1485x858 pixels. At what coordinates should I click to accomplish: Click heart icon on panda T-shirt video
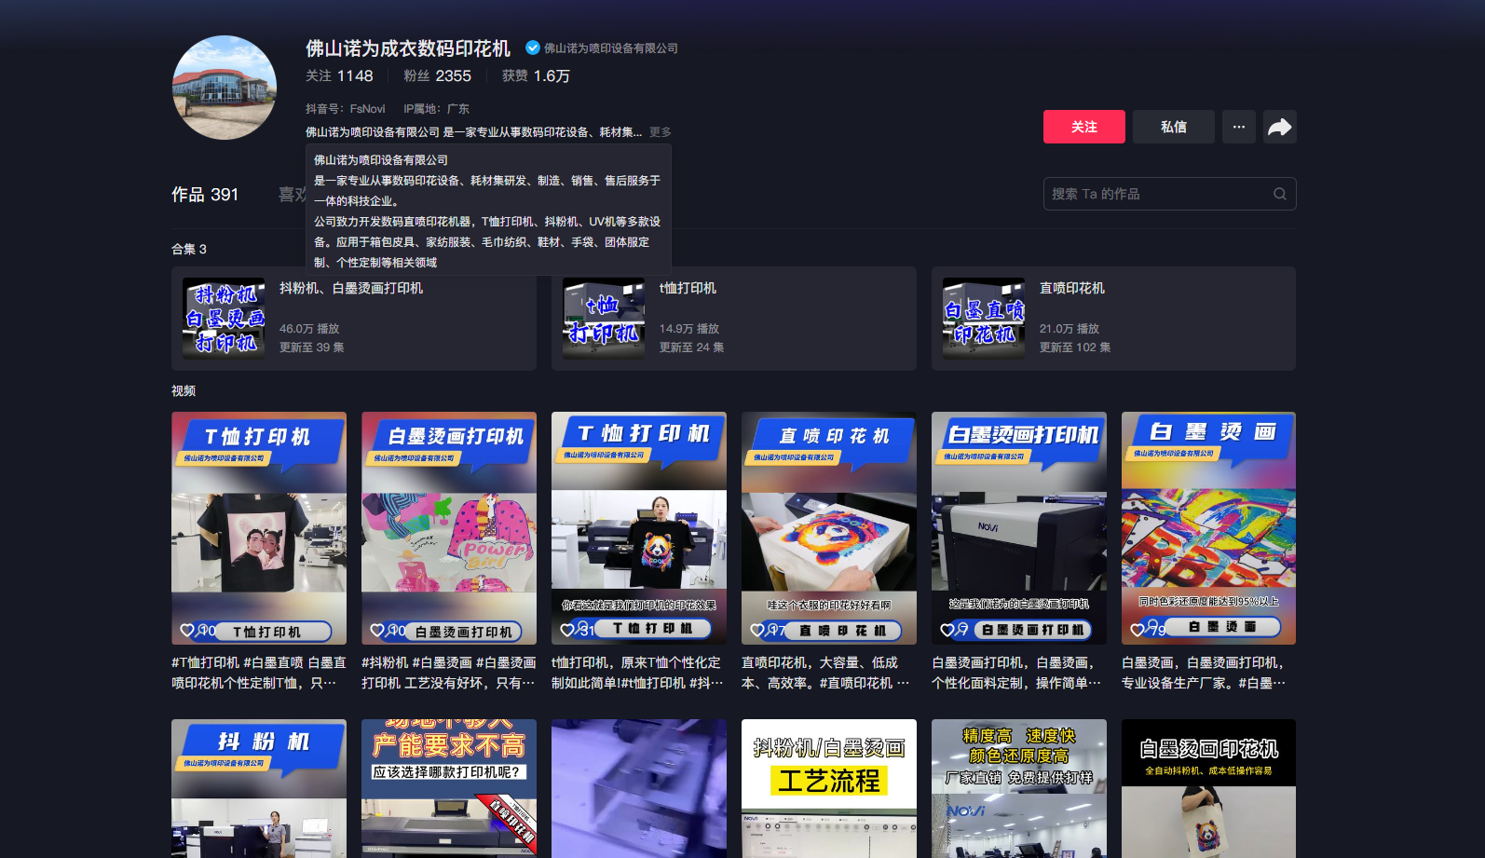click(567, 631)
